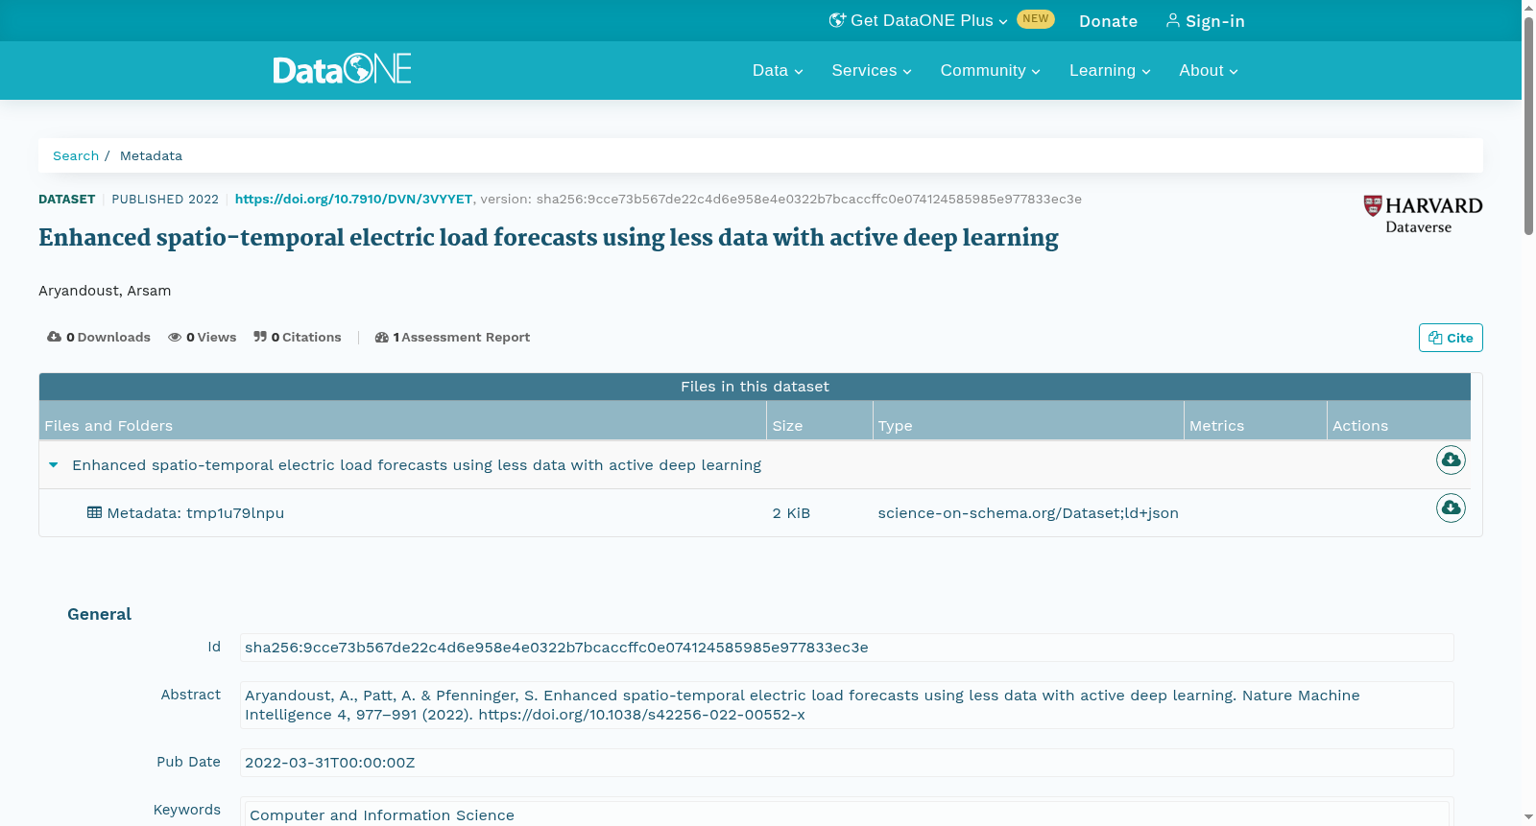Download the Metadata tmp1u79lnpu file
1536x826 pixels.
coord(1451,507)
